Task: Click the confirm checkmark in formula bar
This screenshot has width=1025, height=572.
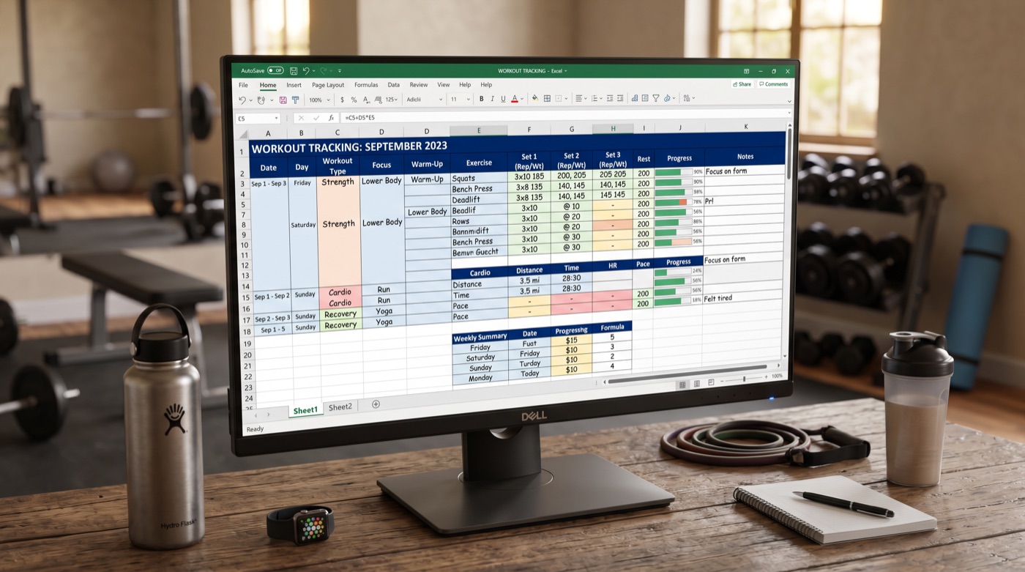Action: 316,118
